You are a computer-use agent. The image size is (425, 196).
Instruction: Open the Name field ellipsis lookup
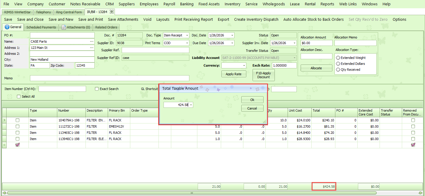(92, 41)
